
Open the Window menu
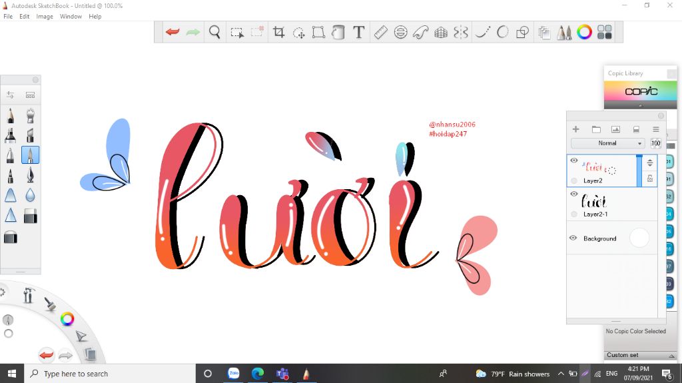click(x=71, y=17)
